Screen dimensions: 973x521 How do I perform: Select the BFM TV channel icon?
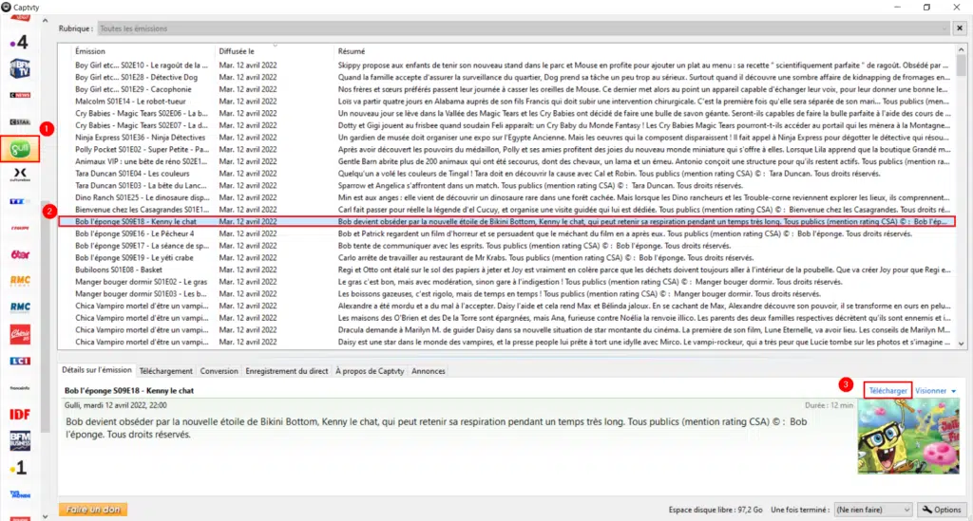(x=20, y=68)
